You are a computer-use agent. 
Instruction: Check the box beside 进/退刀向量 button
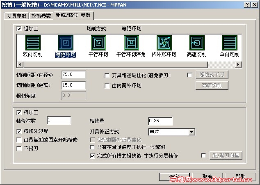(x=203, y=155)
